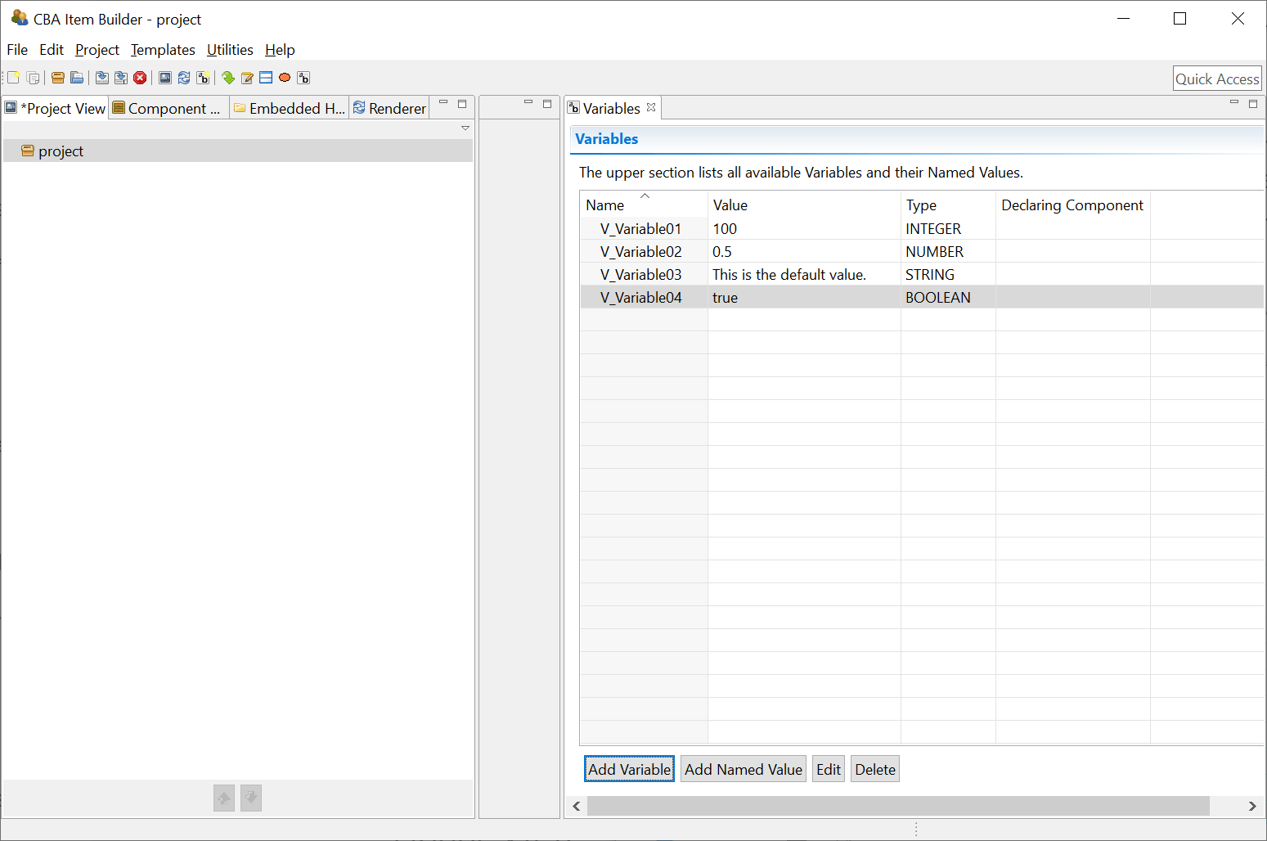Image resolution: width=1267 pixels, height=841 pixels.
Task: Switch to the Renderer tab
Action: point(389,108)
